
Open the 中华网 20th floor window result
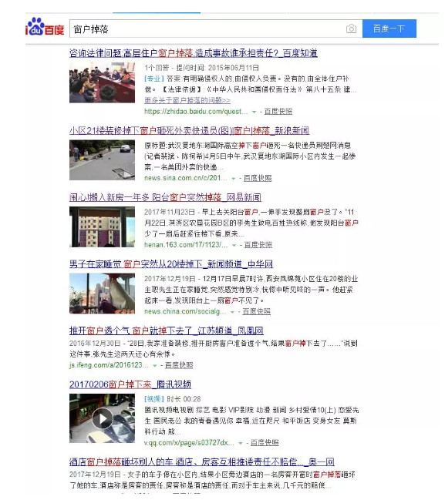(x=171, y=264)
